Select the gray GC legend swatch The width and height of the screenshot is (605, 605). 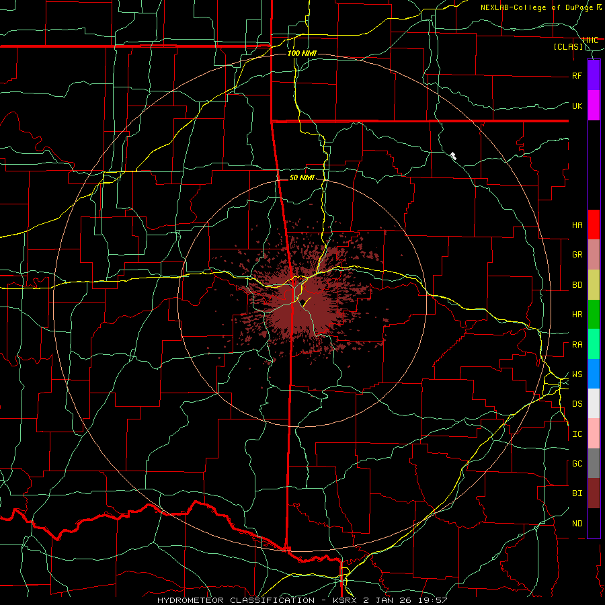coord(594,463)
